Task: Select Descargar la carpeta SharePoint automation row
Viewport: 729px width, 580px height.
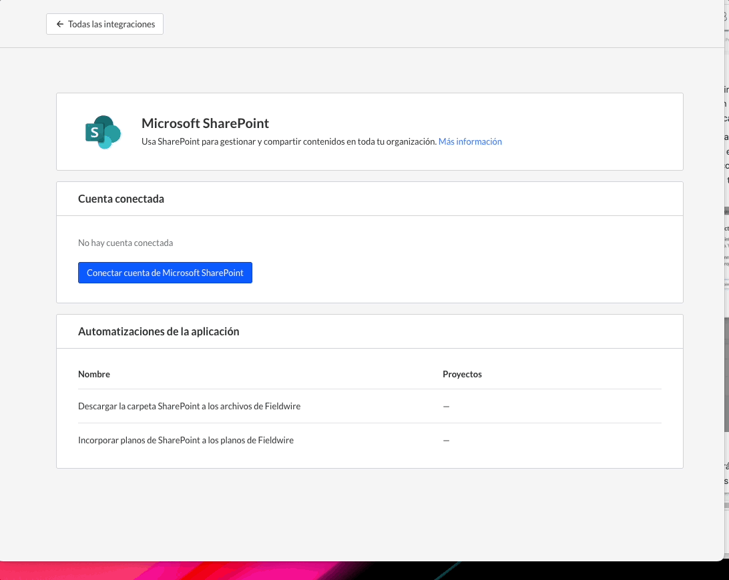Action: click(x=370, y=406)
